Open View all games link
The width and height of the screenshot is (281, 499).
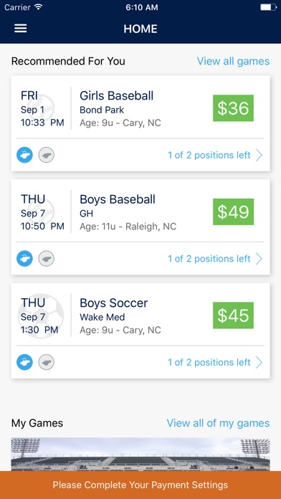233,61
